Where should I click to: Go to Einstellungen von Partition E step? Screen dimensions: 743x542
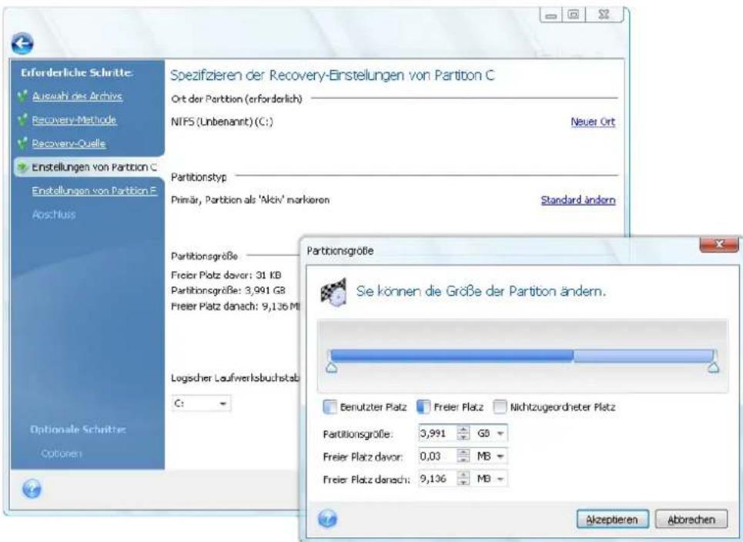pos(95,190)
